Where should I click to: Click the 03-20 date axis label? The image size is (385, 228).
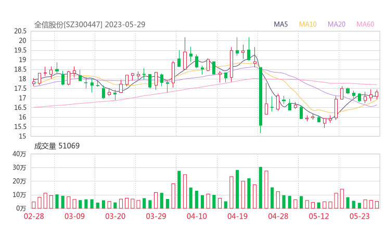tap(115, 216)
